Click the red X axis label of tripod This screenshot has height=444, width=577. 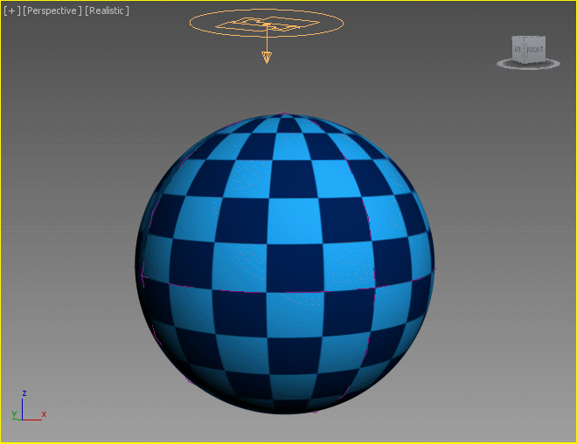(44, 414)
